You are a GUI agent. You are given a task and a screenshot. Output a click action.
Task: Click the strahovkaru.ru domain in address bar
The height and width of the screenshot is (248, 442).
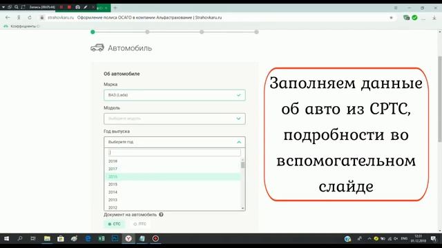60,17
